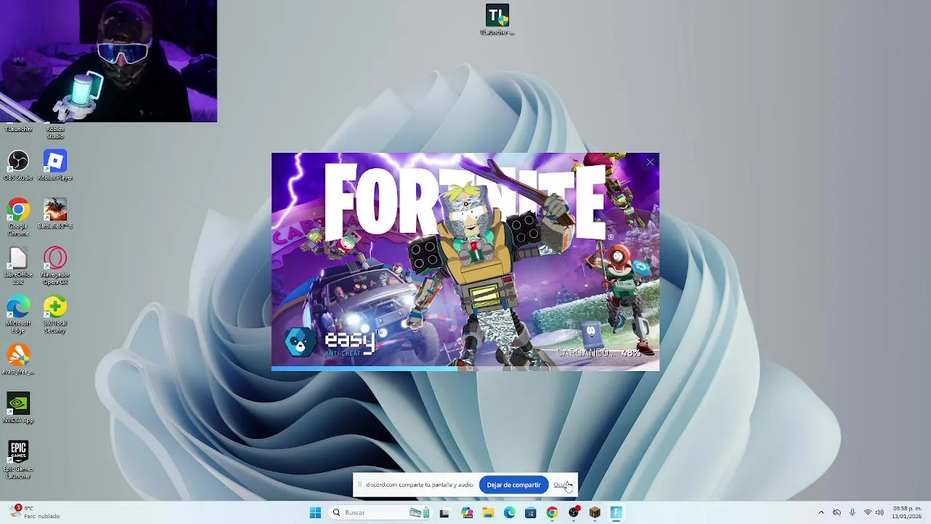Open Google Chrome desktop shortcut
Image resolution: width=931 pixels, height=524 pixels.
click(18, 217)
